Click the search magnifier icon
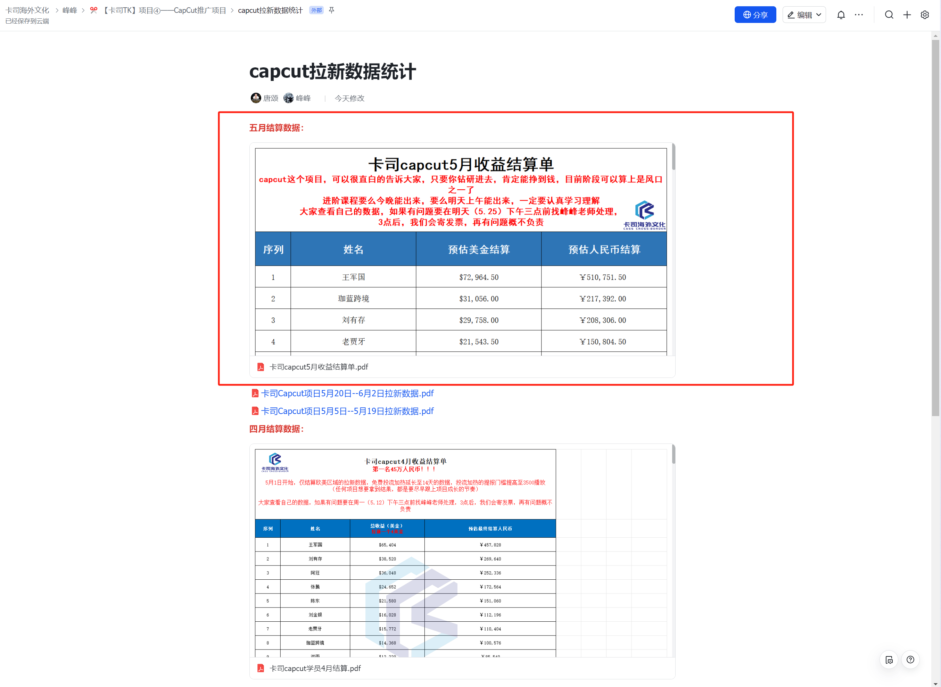 889,15
